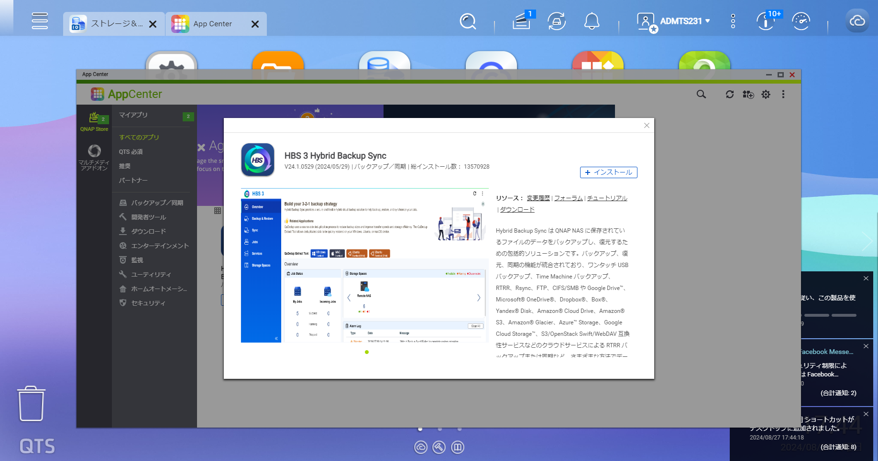The image size is (878, 461).
Task: Close the Ag banner X icon
Action: pos(201,147)
